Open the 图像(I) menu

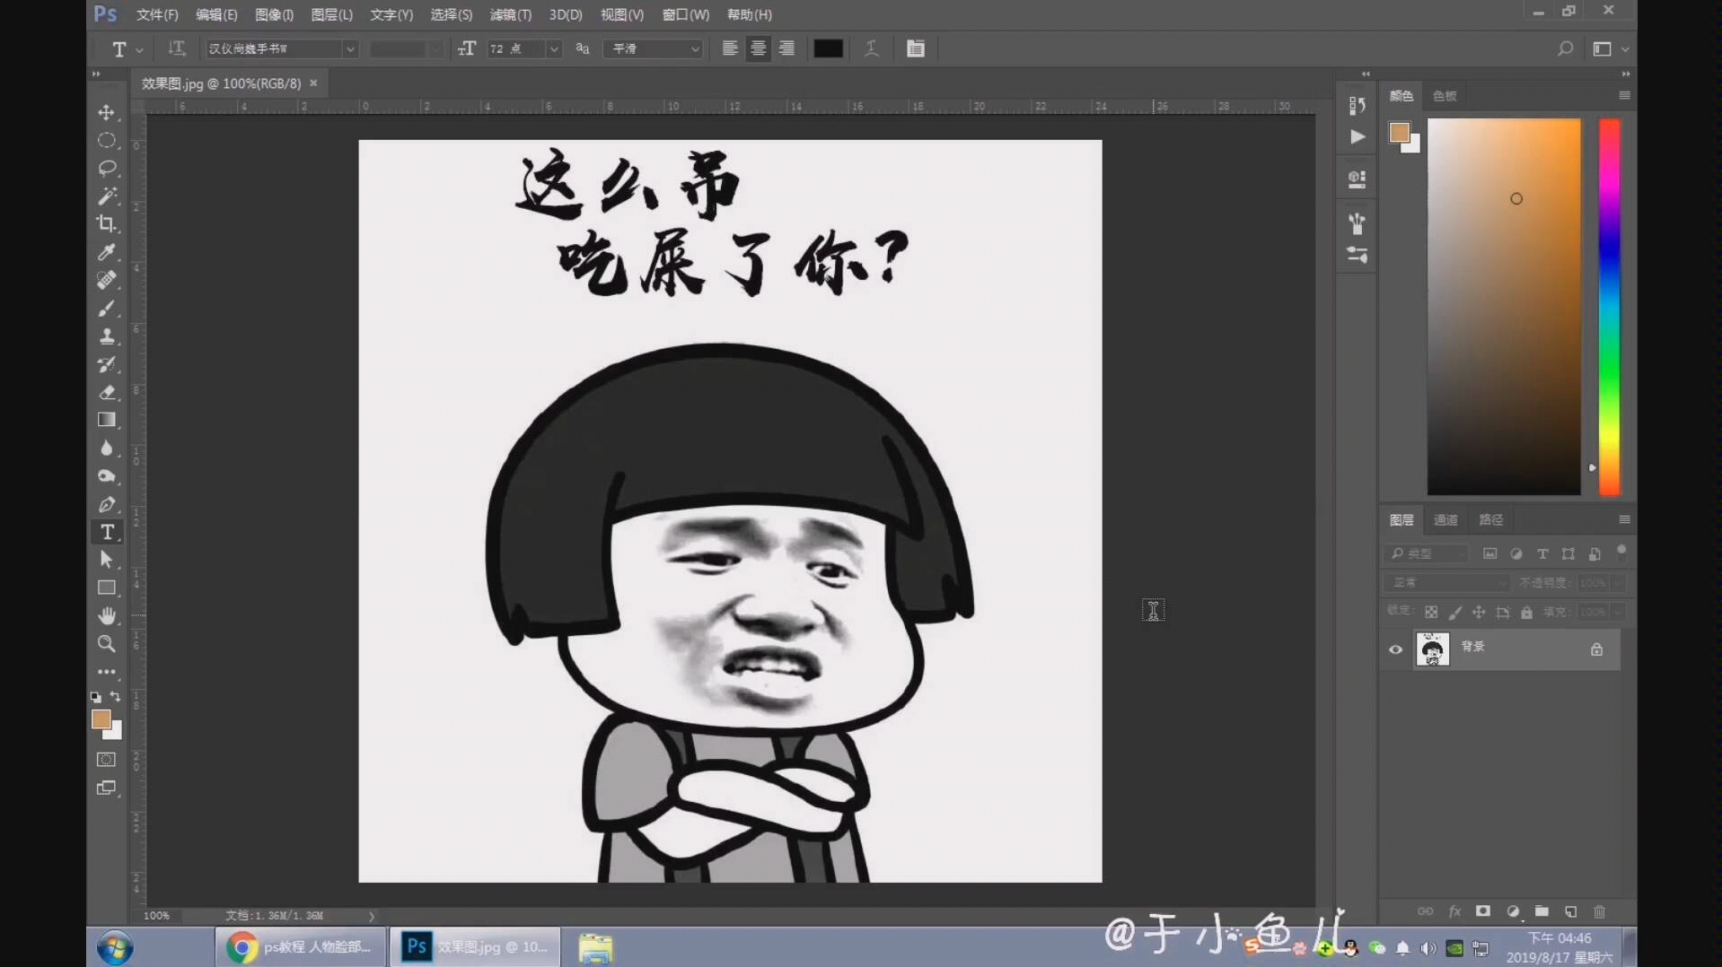coord(274,14)
